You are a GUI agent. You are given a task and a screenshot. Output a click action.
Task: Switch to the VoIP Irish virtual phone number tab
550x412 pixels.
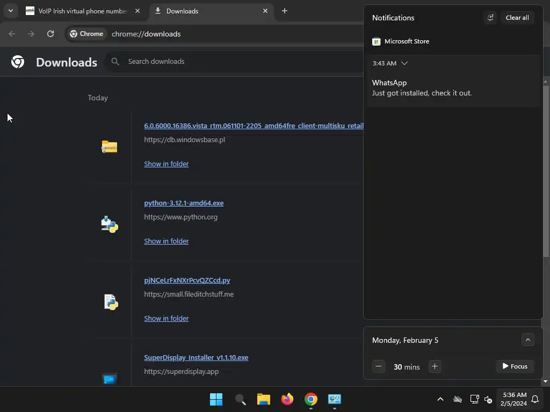point(82,11)
